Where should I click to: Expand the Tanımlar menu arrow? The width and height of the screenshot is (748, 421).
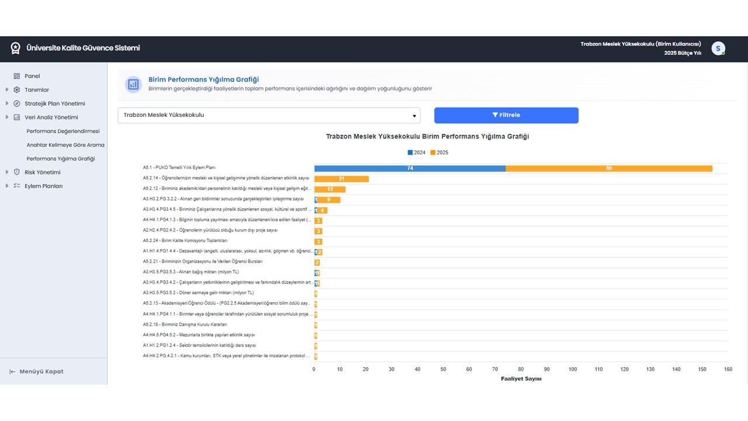click(7, 90)
